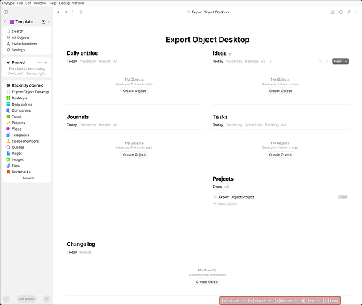Image resolution: width=362 pixels, height=305 pixels.
Task: Add New Object under Projects
Action: click(225, 204)
